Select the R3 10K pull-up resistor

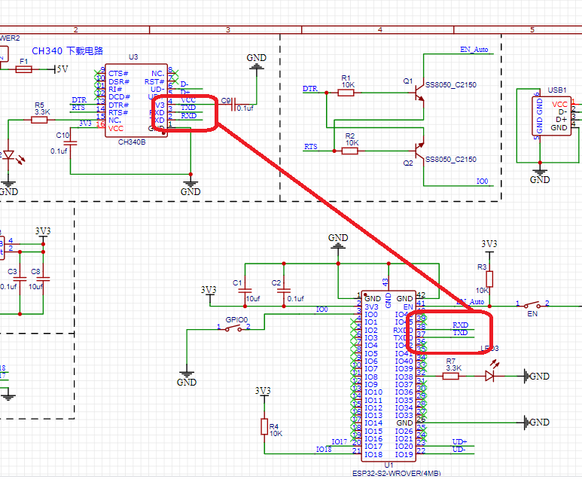[489, 279]
